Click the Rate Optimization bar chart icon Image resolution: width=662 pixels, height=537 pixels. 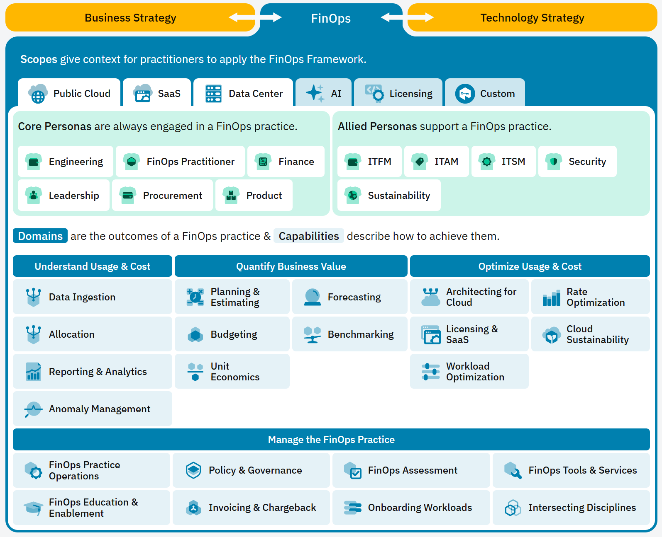551,298
